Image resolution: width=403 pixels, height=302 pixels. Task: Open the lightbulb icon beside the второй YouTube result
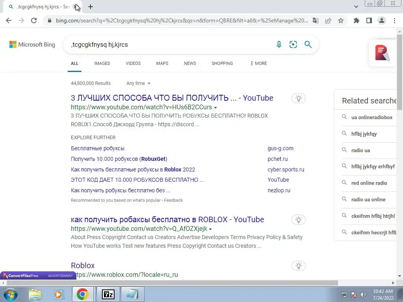(x=298, y=219)
